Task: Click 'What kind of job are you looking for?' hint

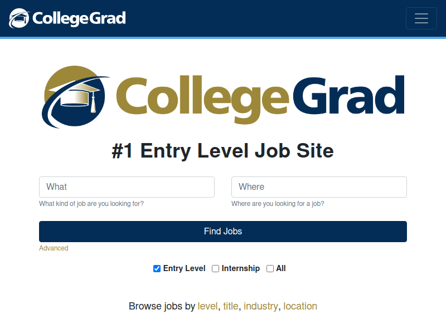Action: pos(91,204)
